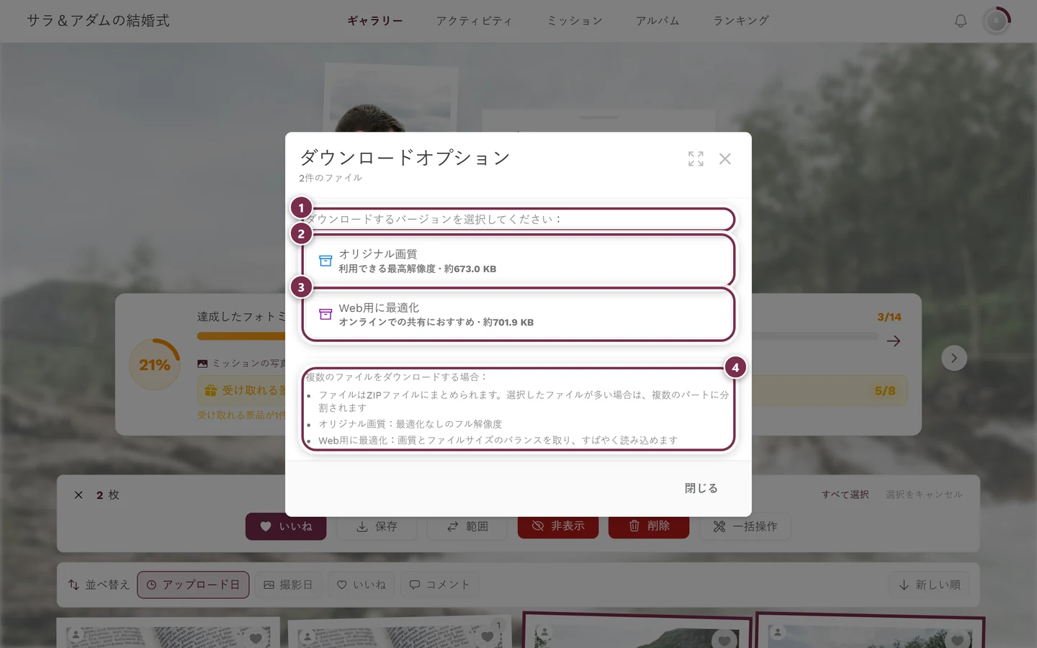Save the selected photos with 保存

coord(377,526)
